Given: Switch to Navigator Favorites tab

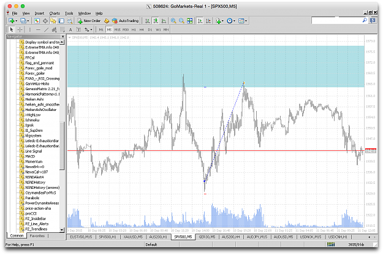Looking at the screenshot, I should click(37, 236).
